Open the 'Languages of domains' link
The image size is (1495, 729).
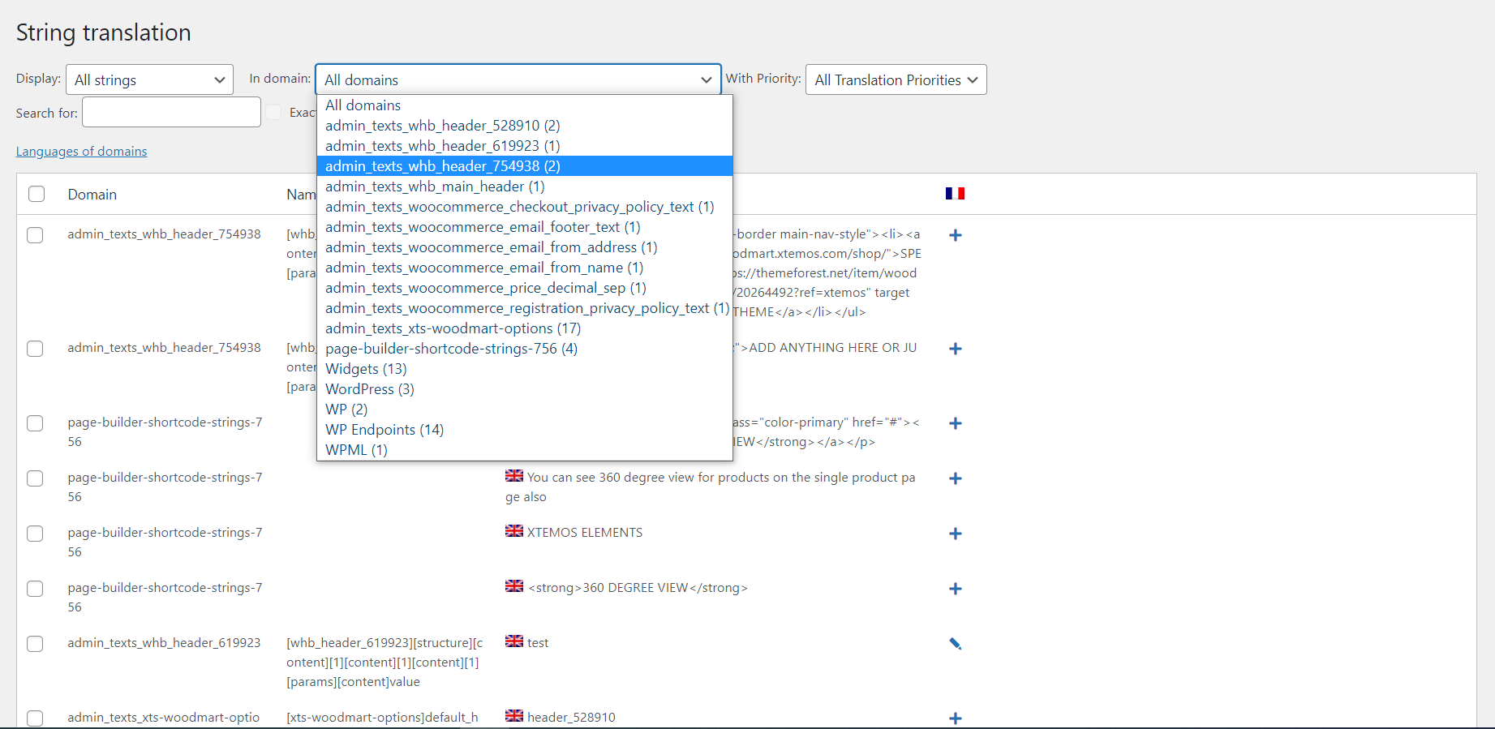tap(81, 152)
